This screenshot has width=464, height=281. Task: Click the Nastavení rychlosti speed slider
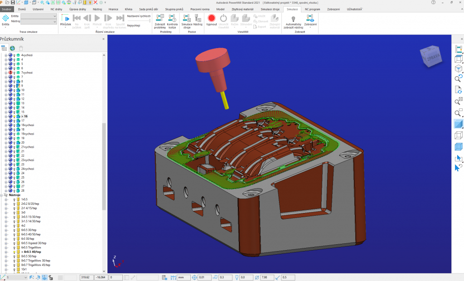pyautogui.click(x=139, y=21)
